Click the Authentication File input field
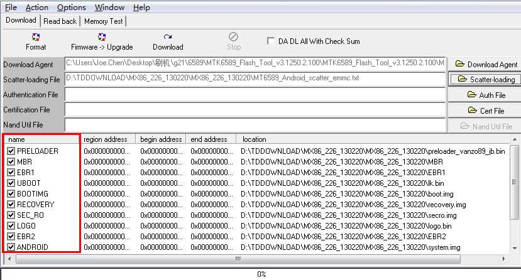521x280 pixels. click(255, 95)
